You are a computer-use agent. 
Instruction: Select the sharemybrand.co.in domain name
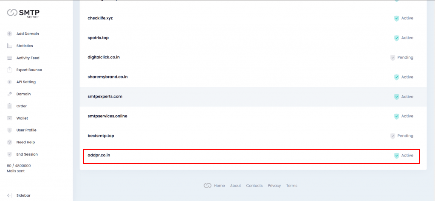point(107,77)
